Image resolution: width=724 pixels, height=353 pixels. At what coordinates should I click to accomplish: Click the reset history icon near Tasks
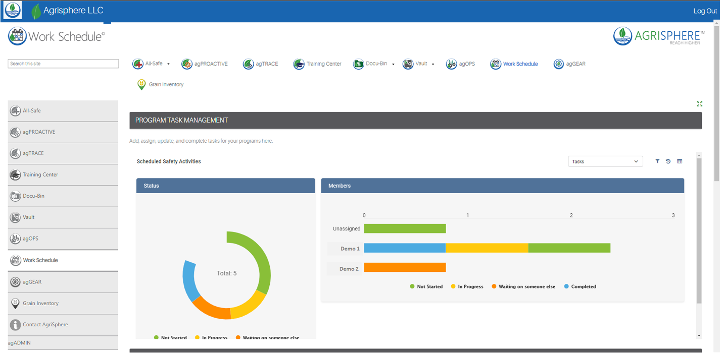point(668,161)
